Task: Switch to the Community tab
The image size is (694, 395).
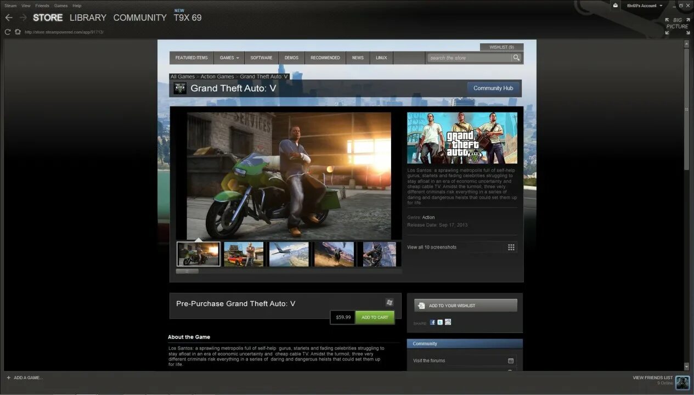Action: (140, 18)
